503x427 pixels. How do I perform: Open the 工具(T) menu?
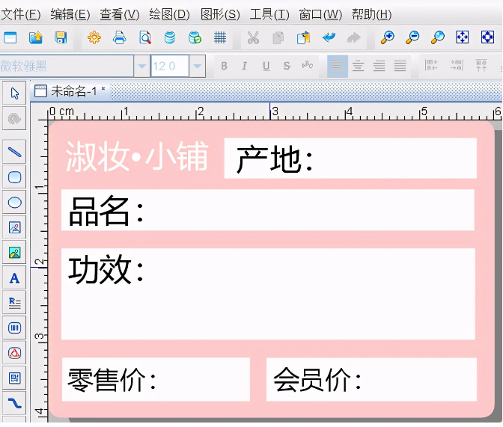pyautogui.click(x=269, y=14)
